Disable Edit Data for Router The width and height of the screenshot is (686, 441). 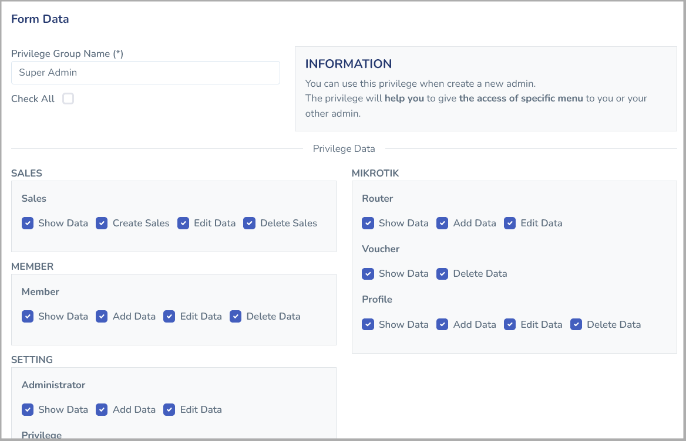(x=510, y=223)
